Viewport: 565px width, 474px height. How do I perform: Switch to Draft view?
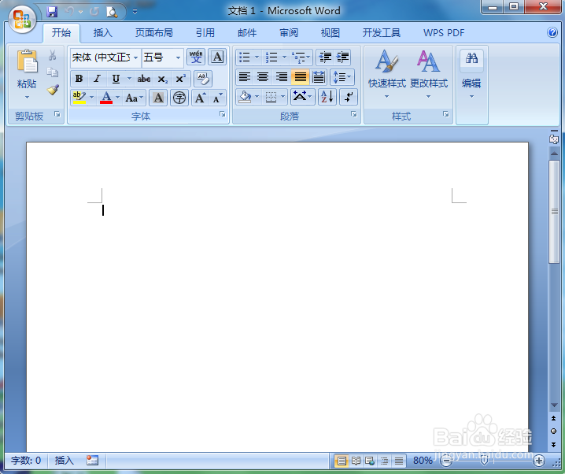398,461
